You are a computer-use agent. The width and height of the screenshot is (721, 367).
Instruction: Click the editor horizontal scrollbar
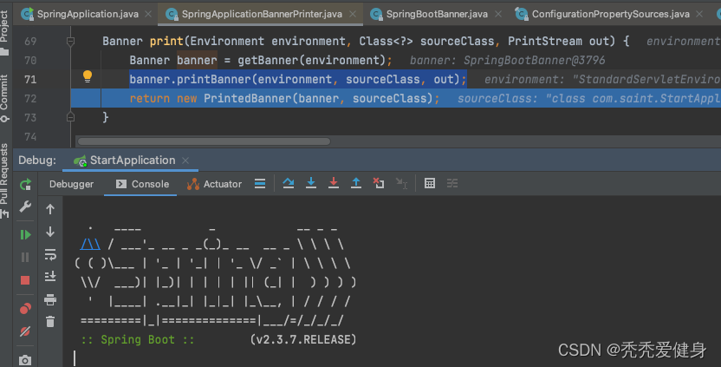tap(204, 141)
